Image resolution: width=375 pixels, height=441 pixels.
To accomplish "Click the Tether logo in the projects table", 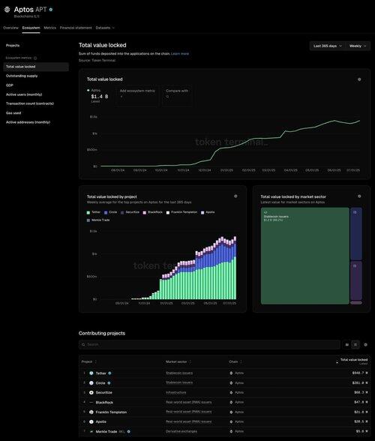I will tap(91, 373).
